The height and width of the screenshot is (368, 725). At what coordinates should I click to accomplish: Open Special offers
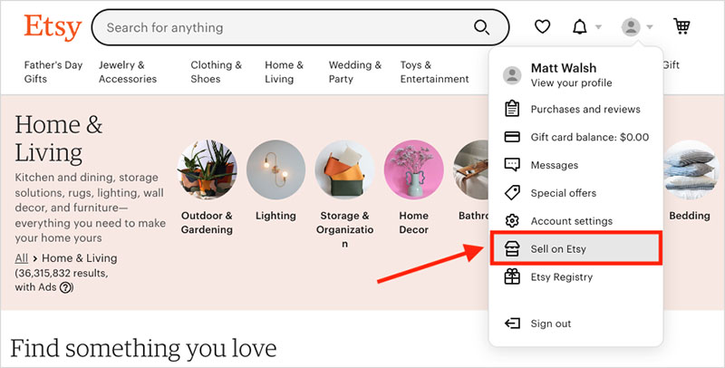pos(563,193)
